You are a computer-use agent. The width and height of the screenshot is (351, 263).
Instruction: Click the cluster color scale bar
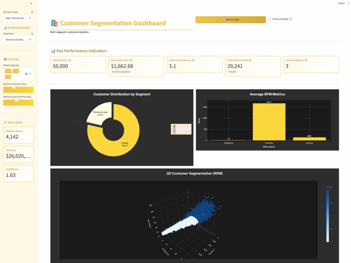click(327, 216)
